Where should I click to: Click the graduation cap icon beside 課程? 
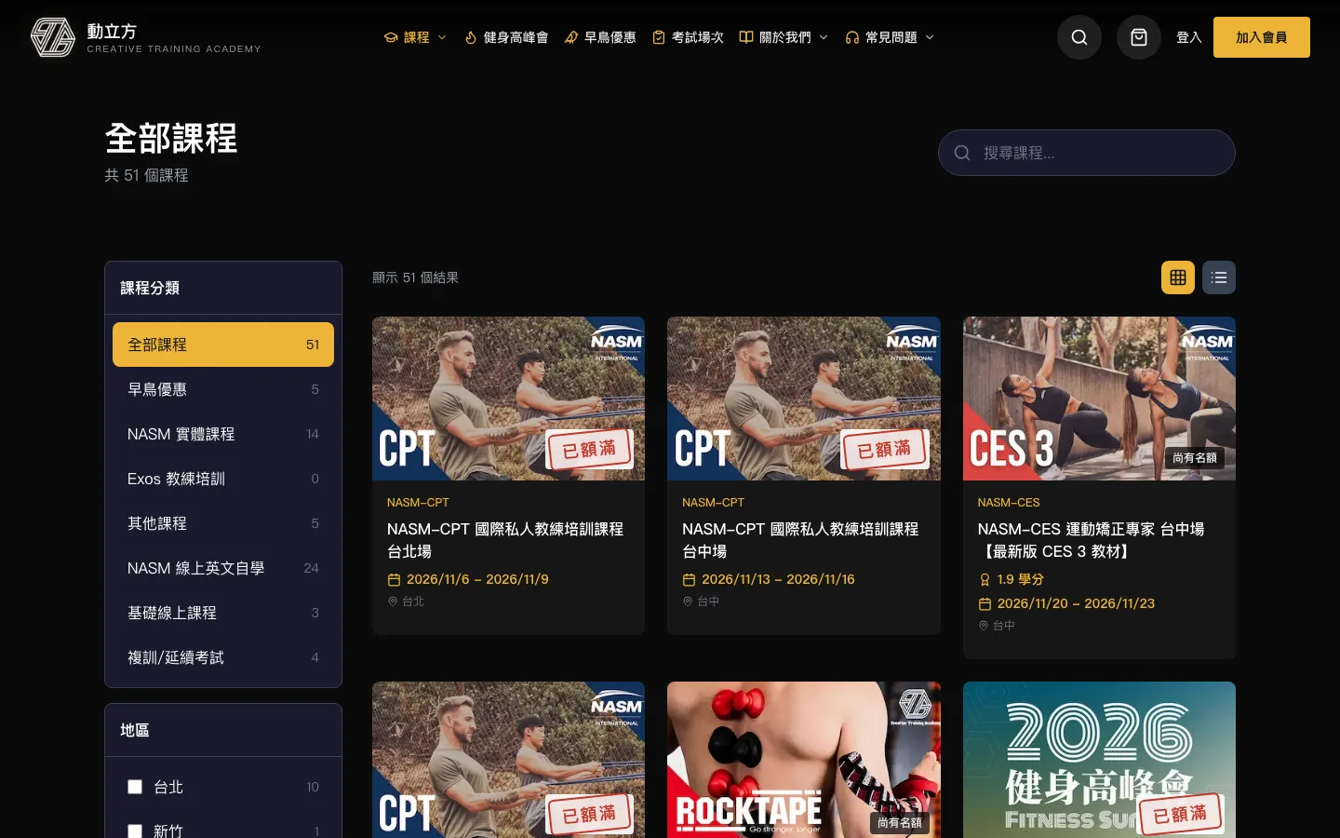(x=391, y=37)
